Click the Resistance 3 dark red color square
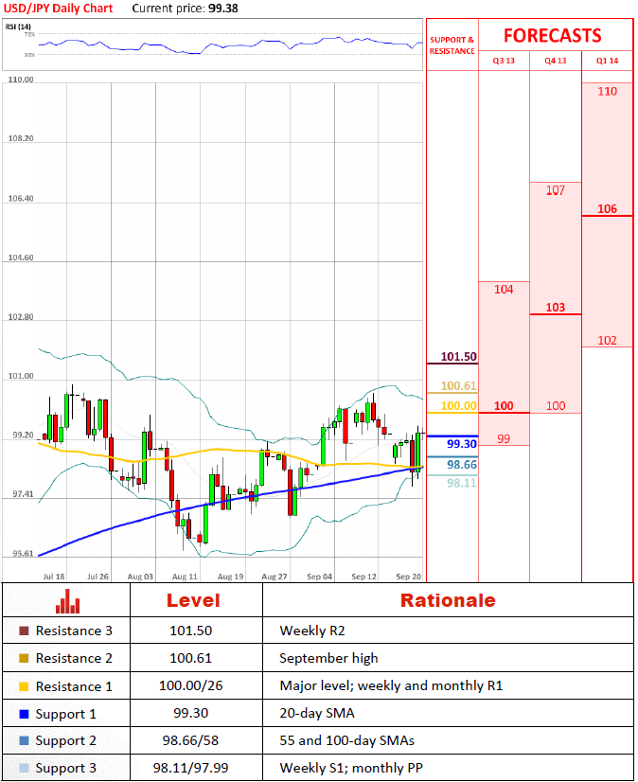 tap(24, 631)
